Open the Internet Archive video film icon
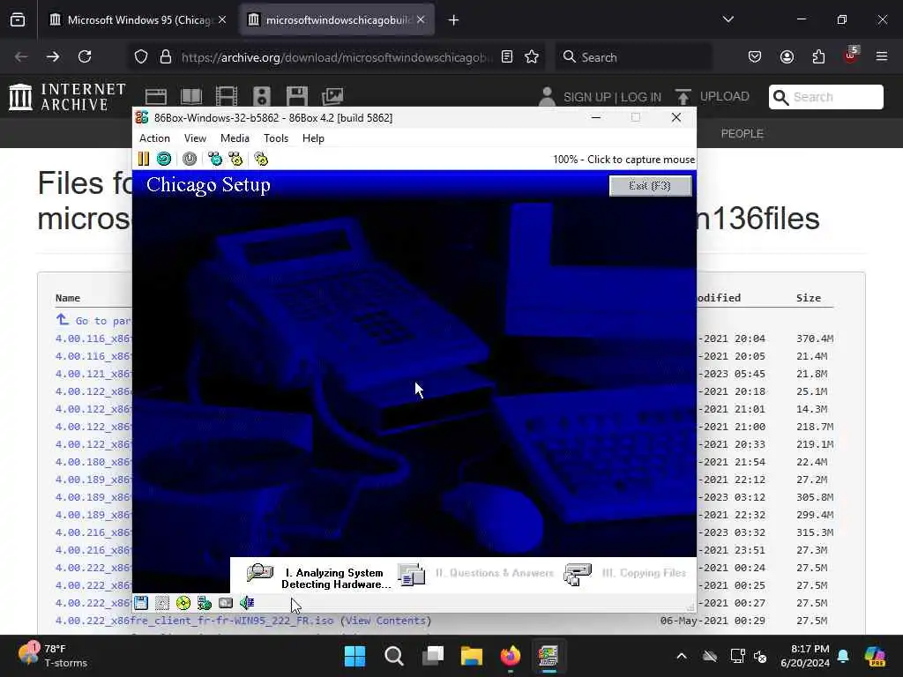Image resolution: width=903 pixels, height=677 pixels. click(227, 97)
